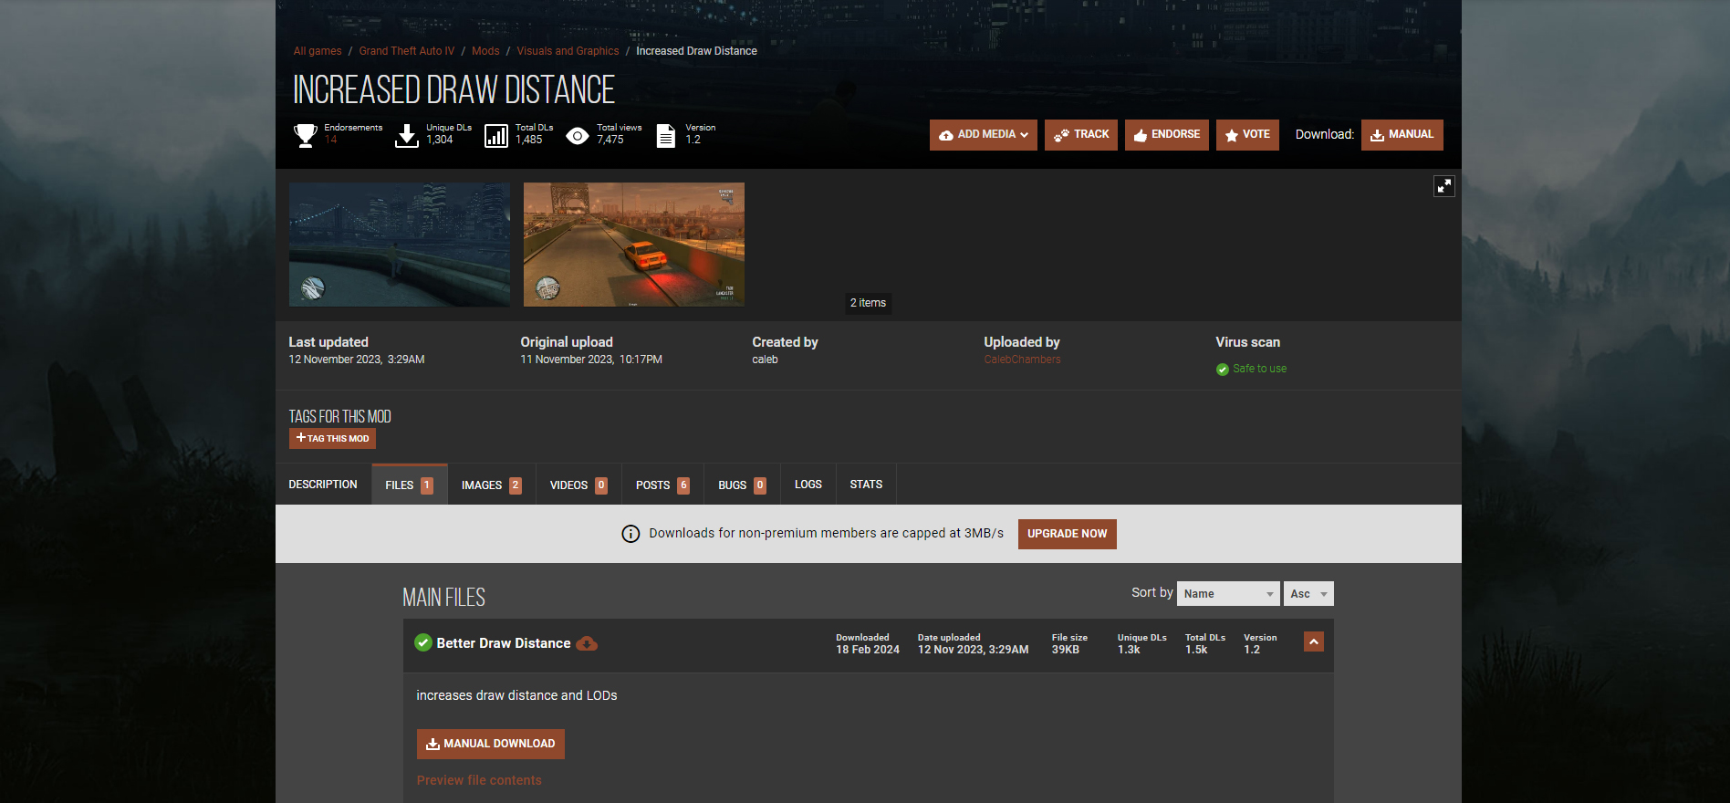
Task: Click the Manual Download button
Action: pyautogui.click(x=491, y=744)
